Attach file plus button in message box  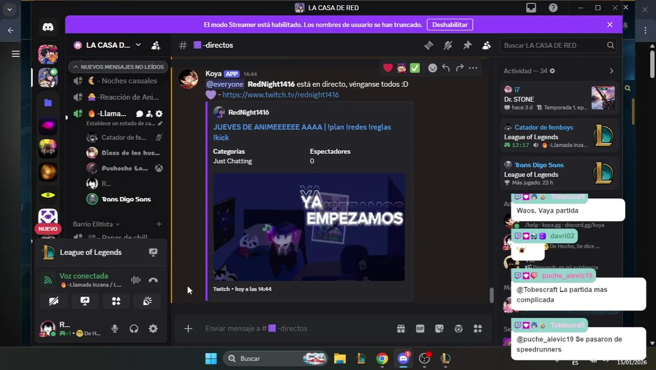click(188, 328)
